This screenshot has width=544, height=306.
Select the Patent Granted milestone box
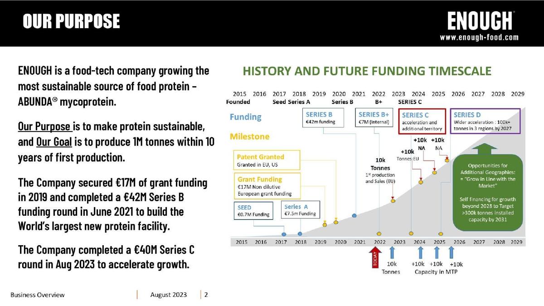[267, 160]
